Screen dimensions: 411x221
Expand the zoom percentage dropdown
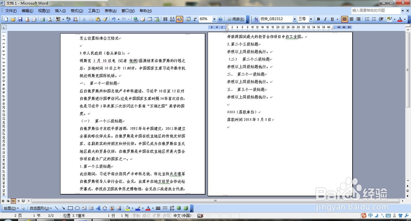(214, 19)
